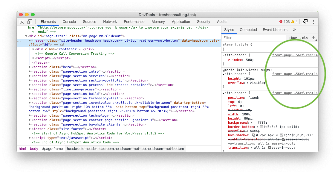
Task: Add a new style rule plus icon
Action: 313,38
